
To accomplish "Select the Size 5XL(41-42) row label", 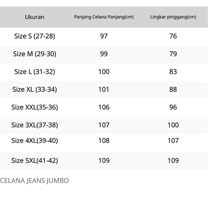I will point(35,160).
